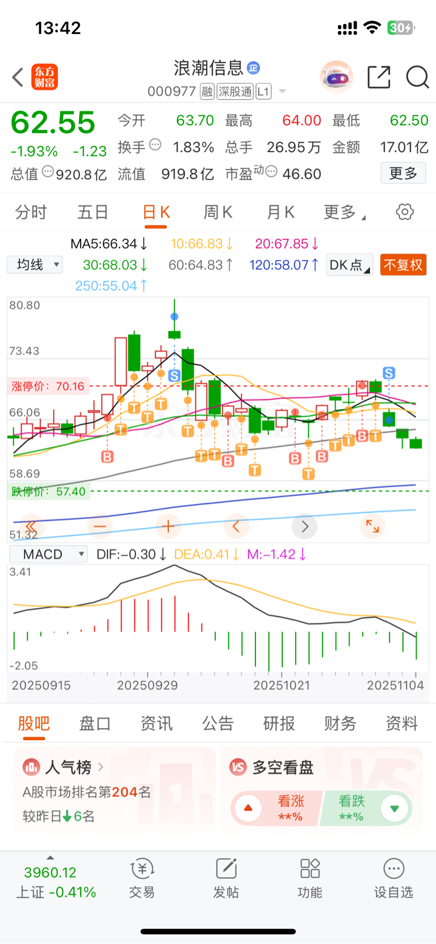This screenshot has width=436, height=944.
Task: Tap the 更多 button in quote panel
Action: pos(403,173)
